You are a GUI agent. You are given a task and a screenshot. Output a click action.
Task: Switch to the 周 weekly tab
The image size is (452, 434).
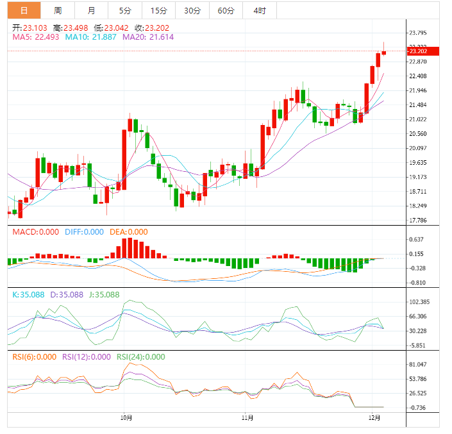pyautogui.click(x=58, y=10)
